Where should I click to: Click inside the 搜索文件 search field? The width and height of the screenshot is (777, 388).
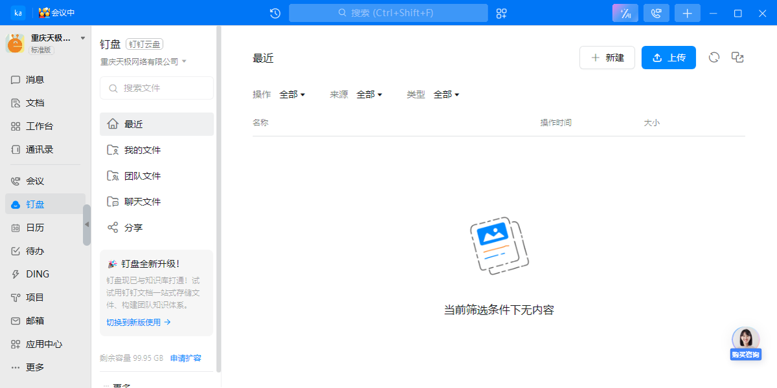(x=156, y=88)
